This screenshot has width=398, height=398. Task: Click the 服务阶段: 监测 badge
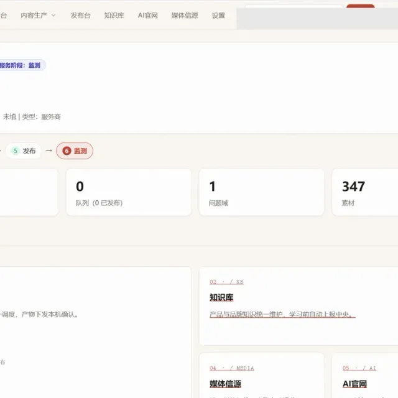click(22, 65)
